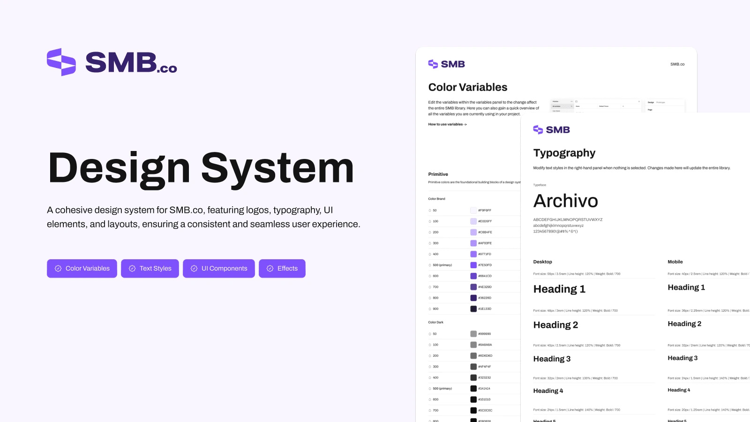Click the Text Styles button
Screen dimensions: 750x422
click(150, 268)
